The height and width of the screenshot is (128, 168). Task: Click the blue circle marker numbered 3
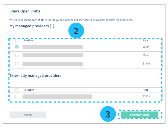(x=108, y=114)
